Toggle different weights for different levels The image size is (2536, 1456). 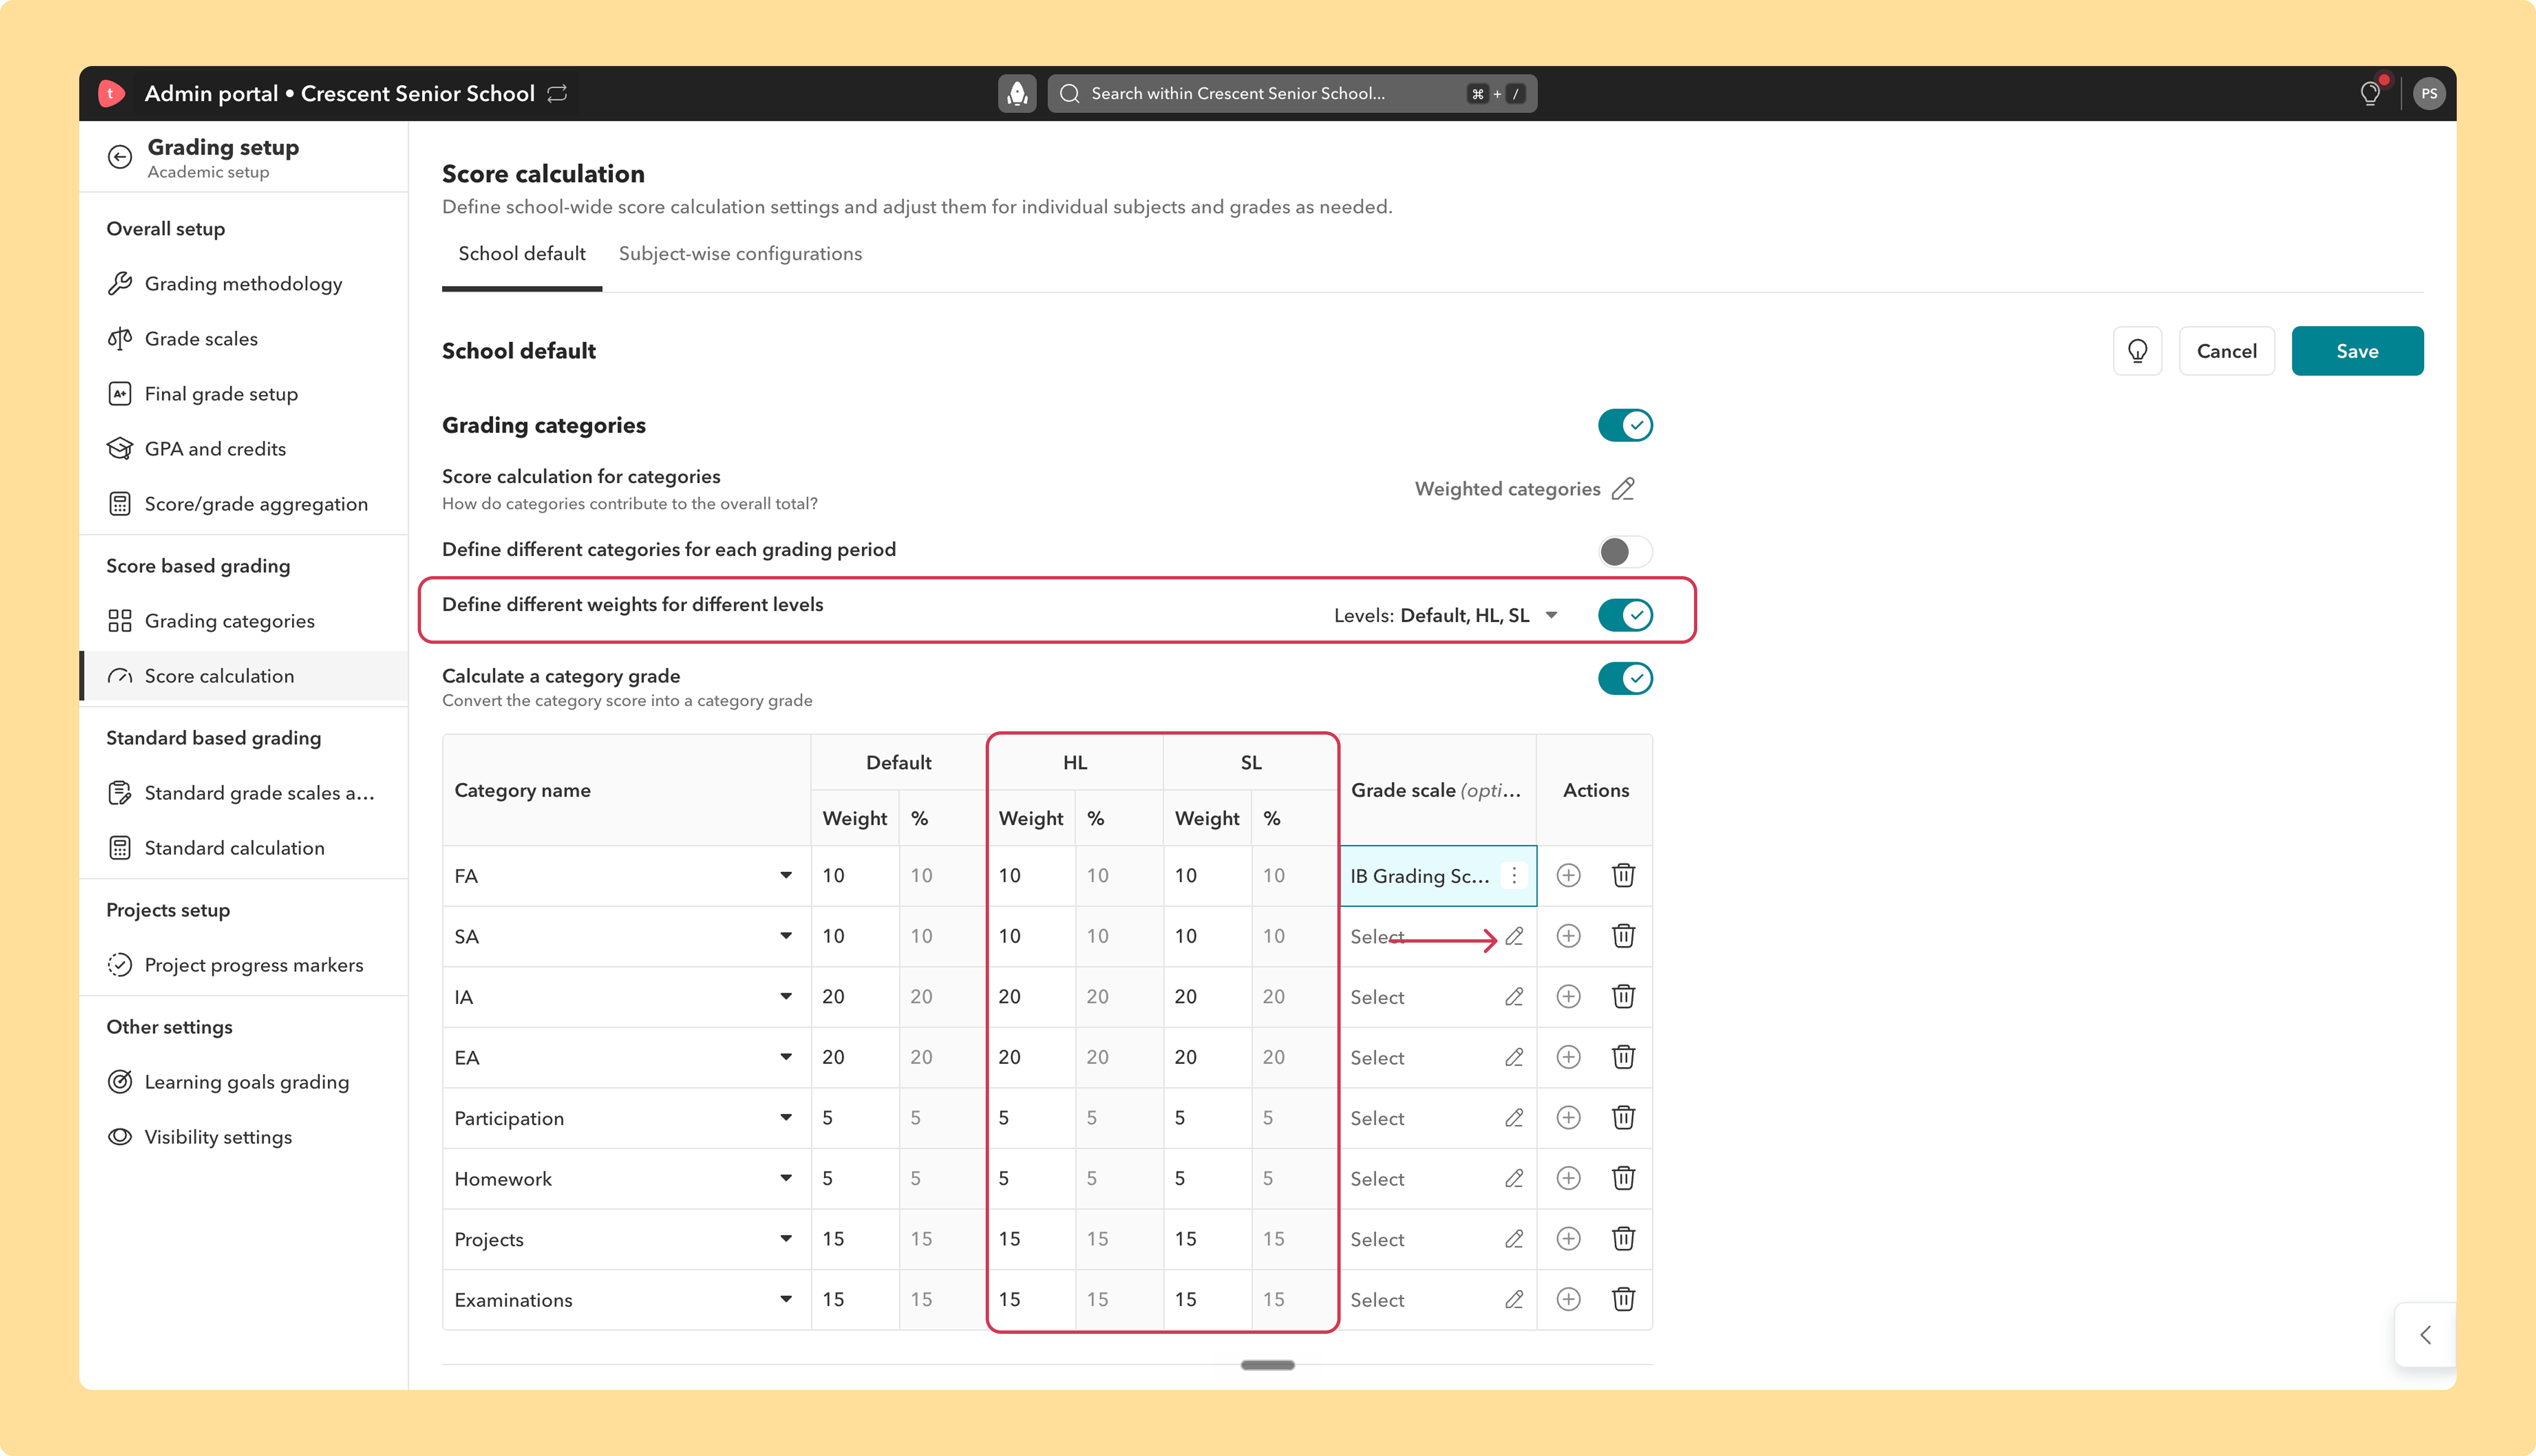pyautogui.click(x=1625, y=615)
